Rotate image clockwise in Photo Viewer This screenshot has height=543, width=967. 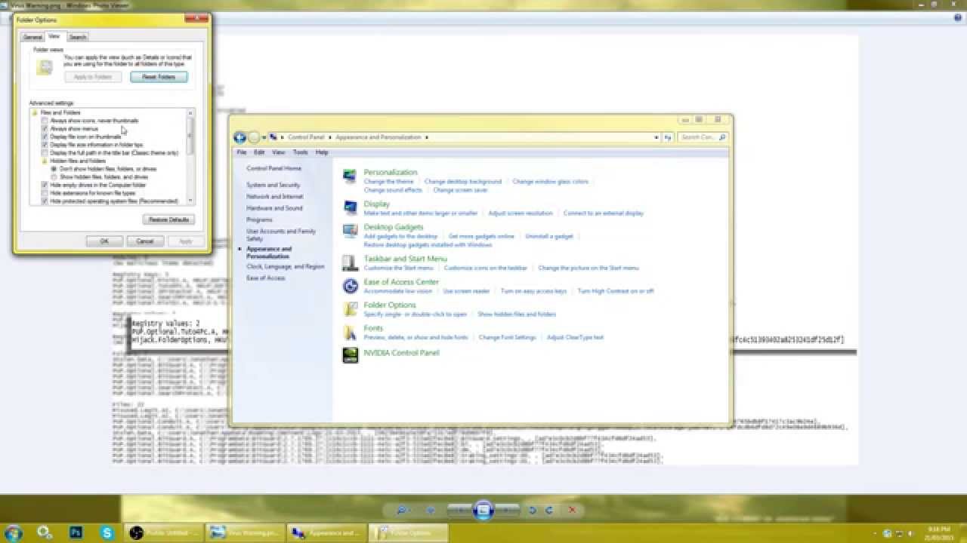[x=549, y=511]
